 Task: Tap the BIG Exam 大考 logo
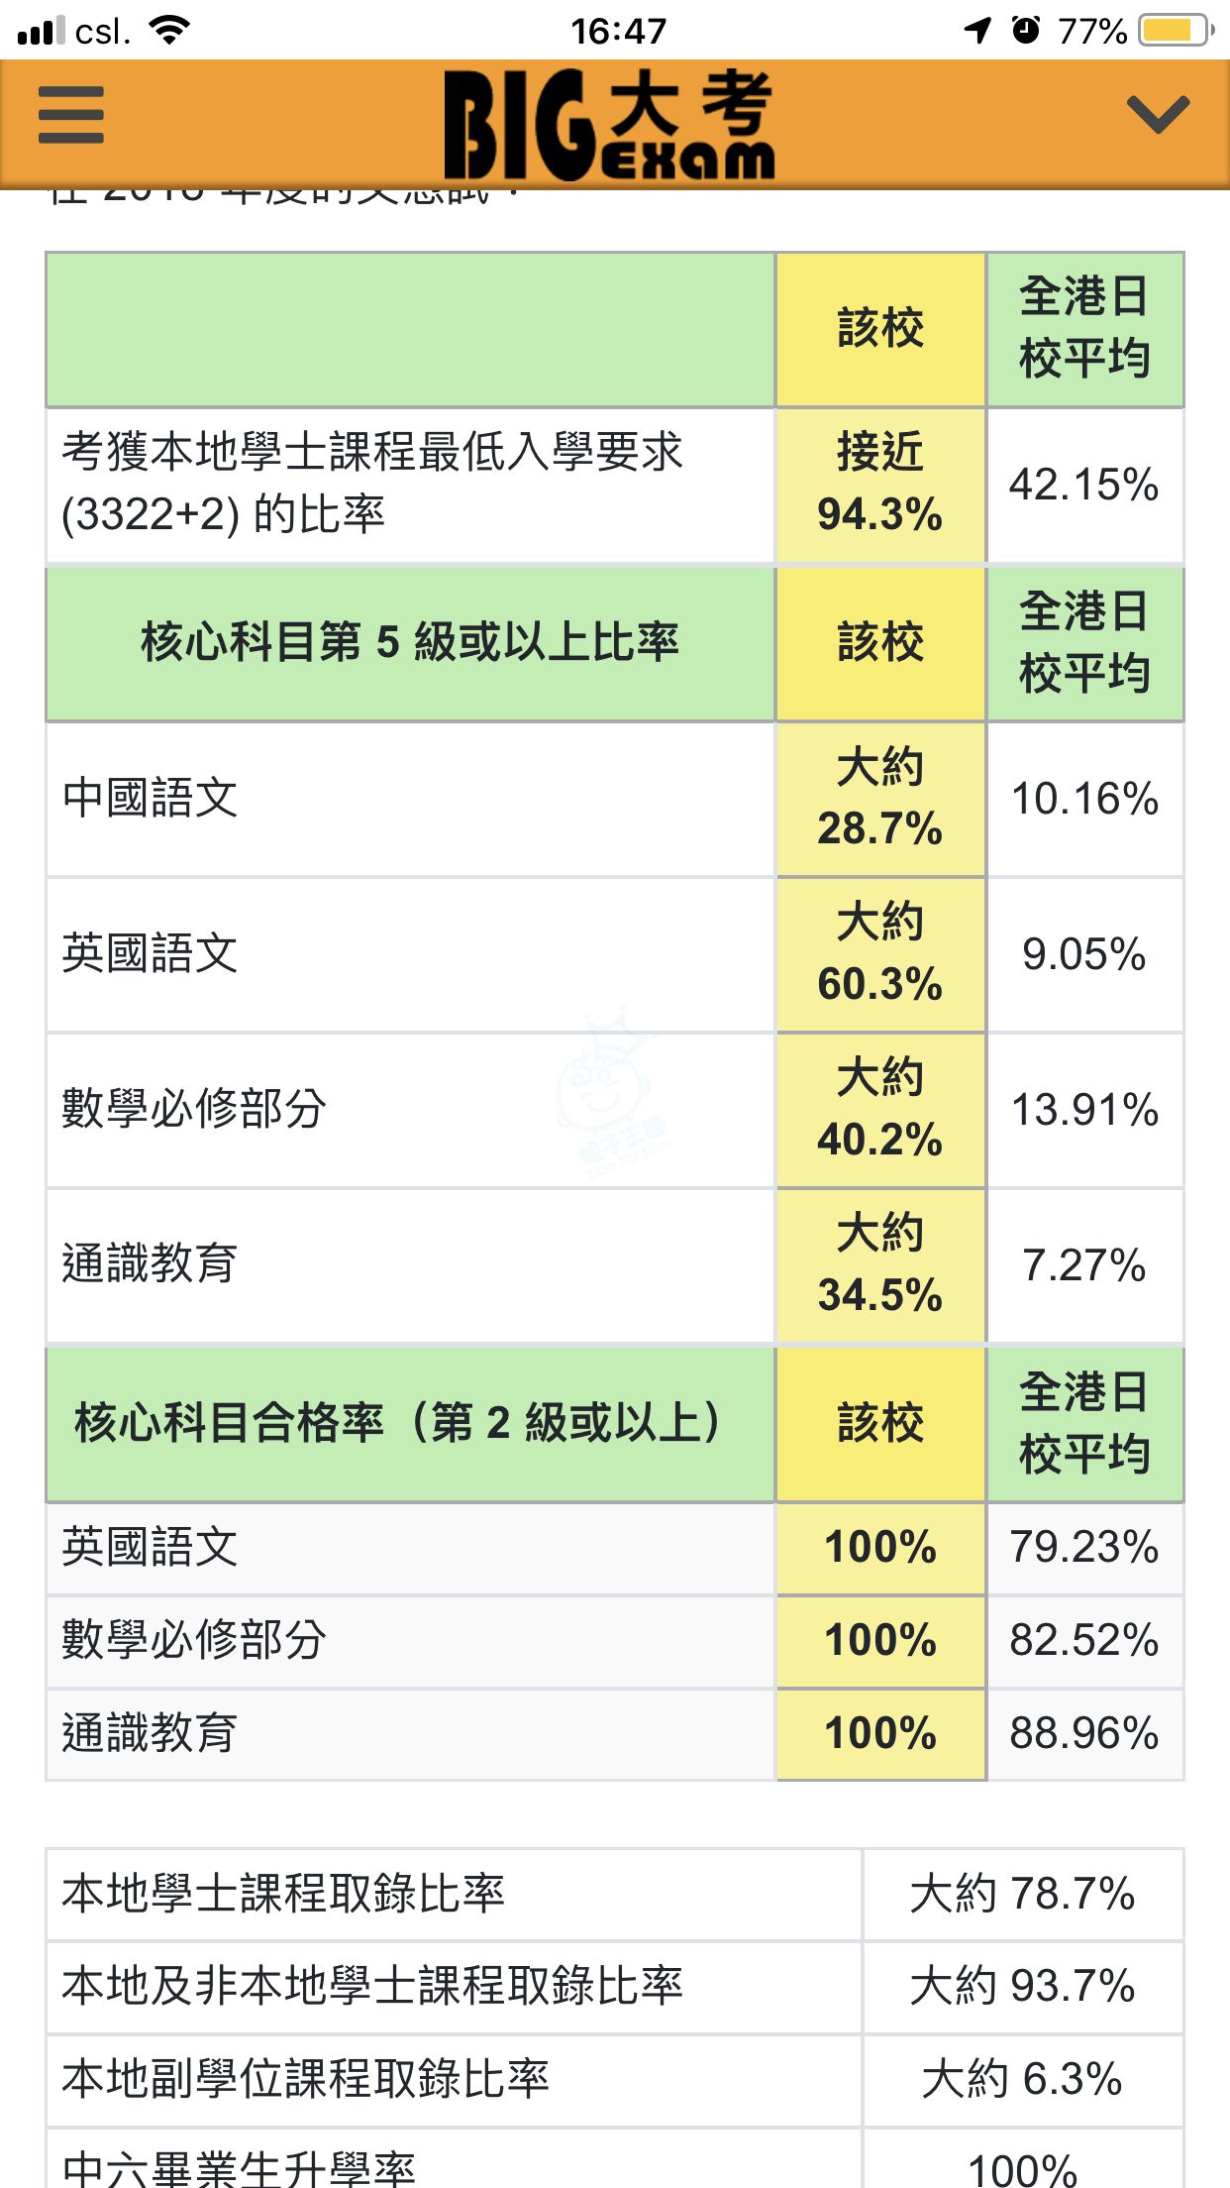pos(608,124)
